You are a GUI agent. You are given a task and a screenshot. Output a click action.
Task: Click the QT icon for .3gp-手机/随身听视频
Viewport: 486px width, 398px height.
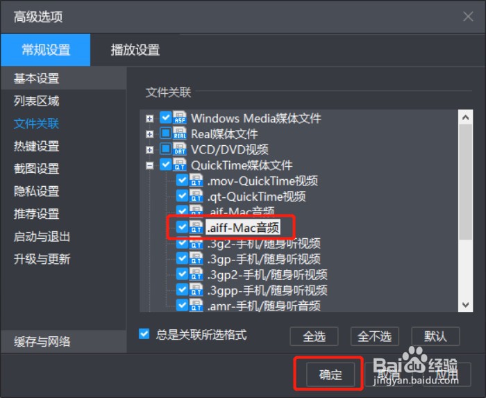click(196, 258)
